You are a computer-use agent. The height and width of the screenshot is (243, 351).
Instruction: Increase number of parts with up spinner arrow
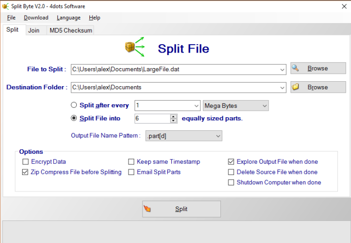[173, 117]
